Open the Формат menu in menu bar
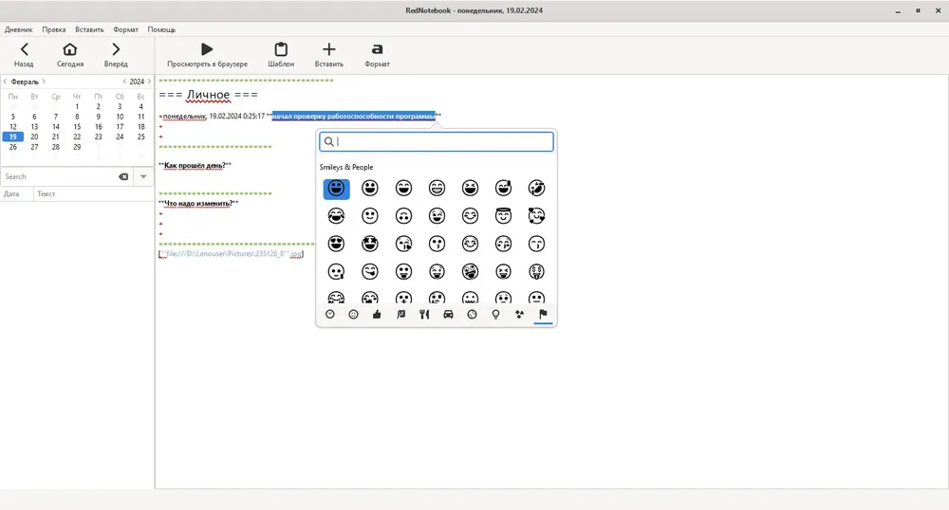The width and height of the screenshot is (949, 510). tap(125, 29)
